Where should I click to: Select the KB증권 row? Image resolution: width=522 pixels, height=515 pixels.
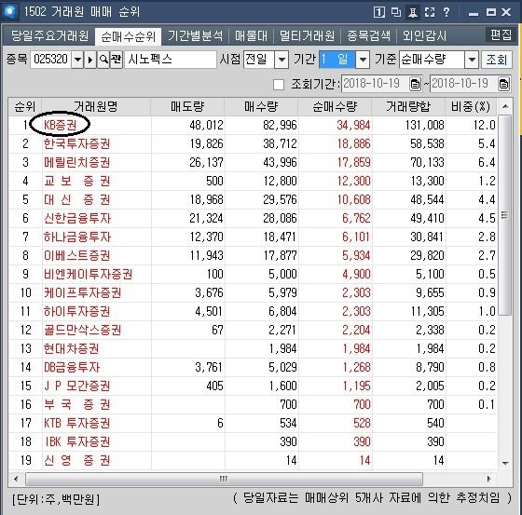(x=253, y=125)
